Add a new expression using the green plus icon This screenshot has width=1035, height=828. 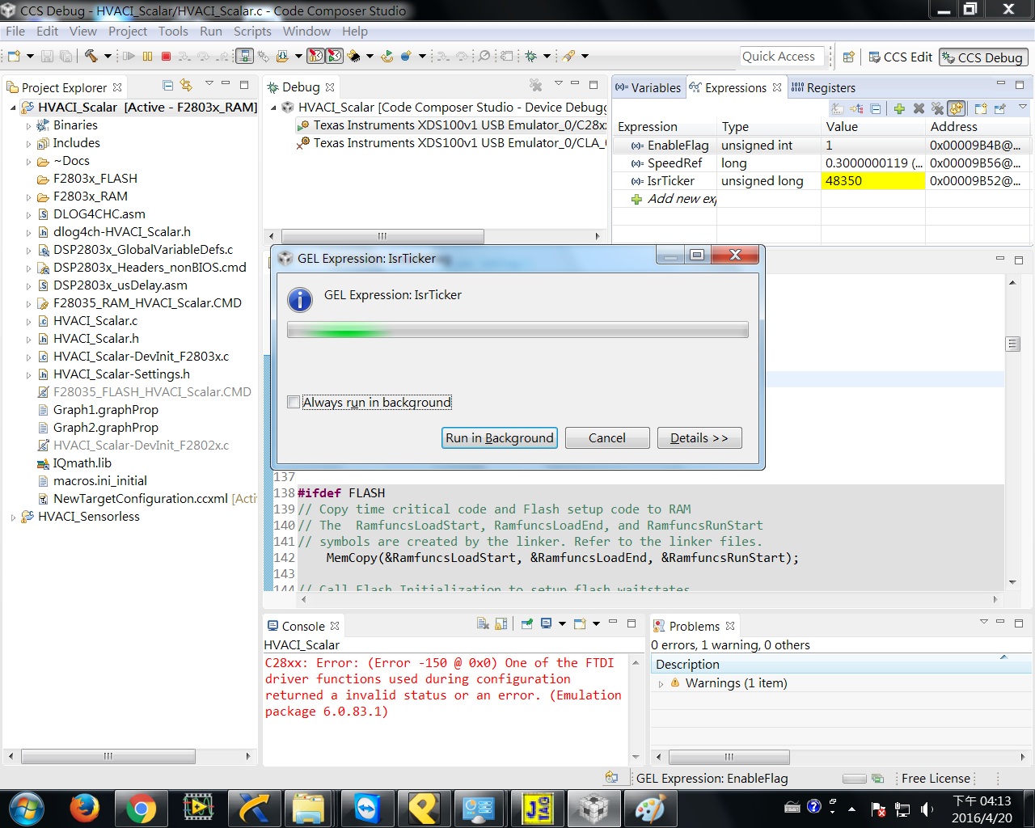[898, 108]
